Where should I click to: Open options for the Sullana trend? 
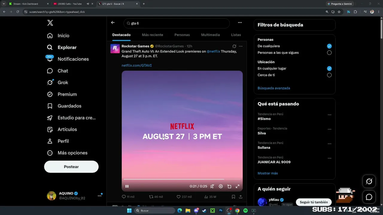coord(329,144)
